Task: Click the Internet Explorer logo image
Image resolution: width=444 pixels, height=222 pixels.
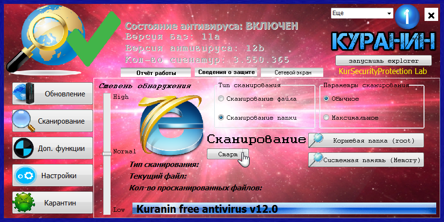Action: (x=171, y=126)
